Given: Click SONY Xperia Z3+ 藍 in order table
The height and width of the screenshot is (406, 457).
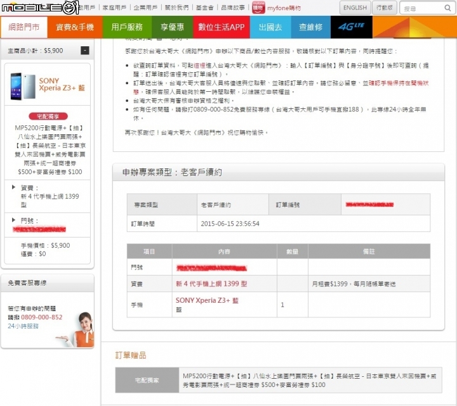Looking at the screenshot, I should [x=207, y=300].
